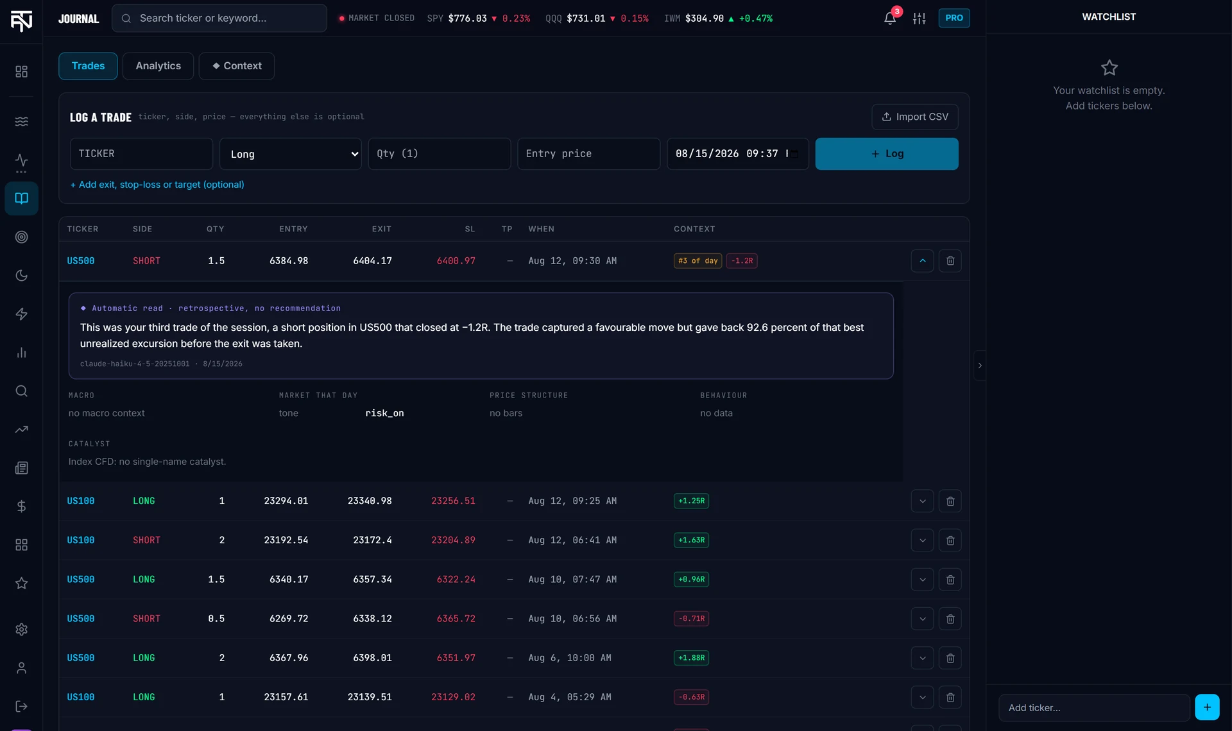Open the dashboard grid icon in sidebar
This screenshot has width=1232, height=731.
21,71
